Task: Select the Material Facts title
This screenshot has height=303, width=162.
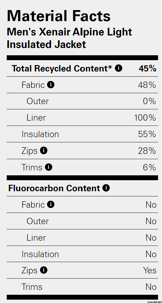Action: coord(59,16)
